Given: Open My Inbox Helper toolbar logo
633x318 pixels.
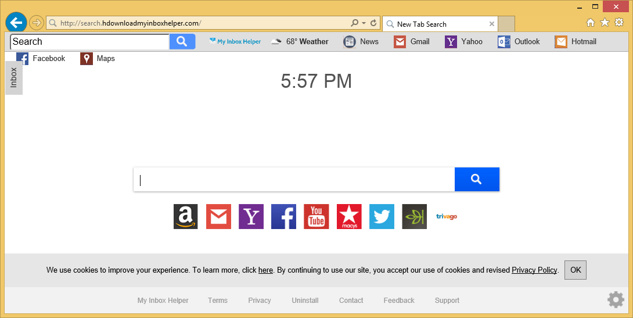Looking at the screenshot, I should click(235, 41).
